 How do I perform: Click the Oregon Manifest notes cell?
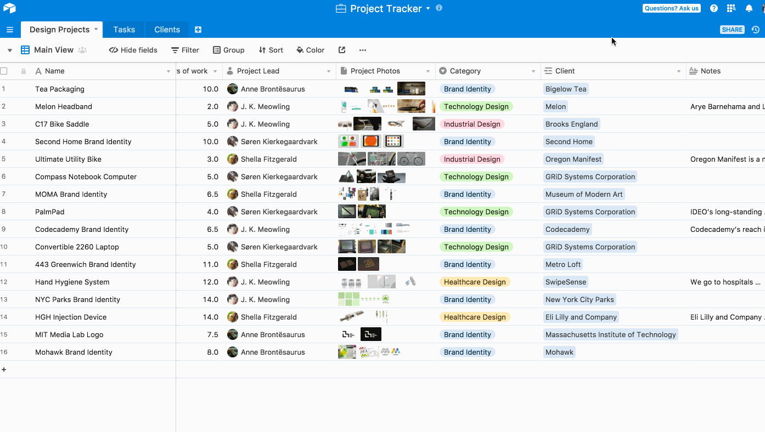coord(725,159)
